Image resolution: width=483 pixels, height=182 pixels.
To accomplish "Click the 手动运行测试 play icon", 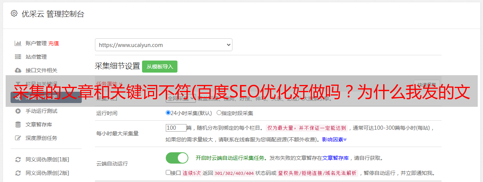I will [18, 111].
